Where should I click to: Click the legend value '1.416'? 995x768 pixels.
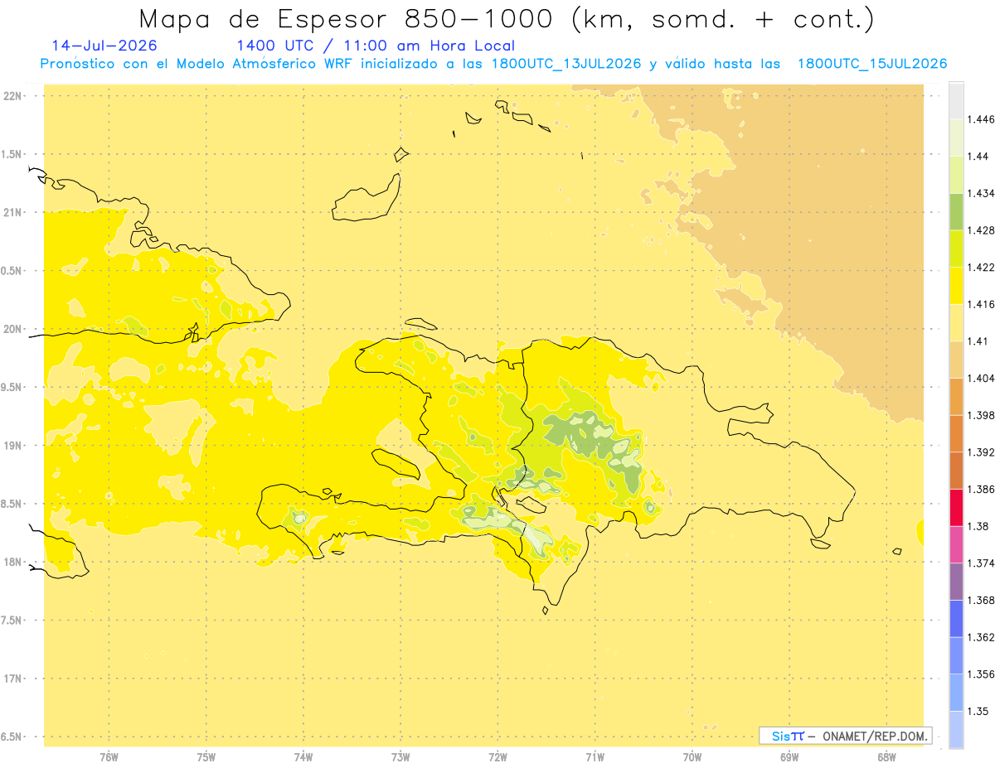tap(981, 304)
